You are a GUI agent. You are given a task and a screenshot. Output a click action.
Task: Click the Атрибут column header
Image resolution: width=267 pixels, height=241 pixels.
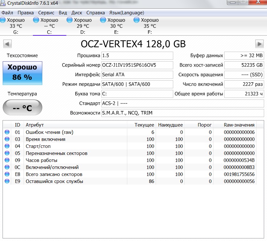75,125
